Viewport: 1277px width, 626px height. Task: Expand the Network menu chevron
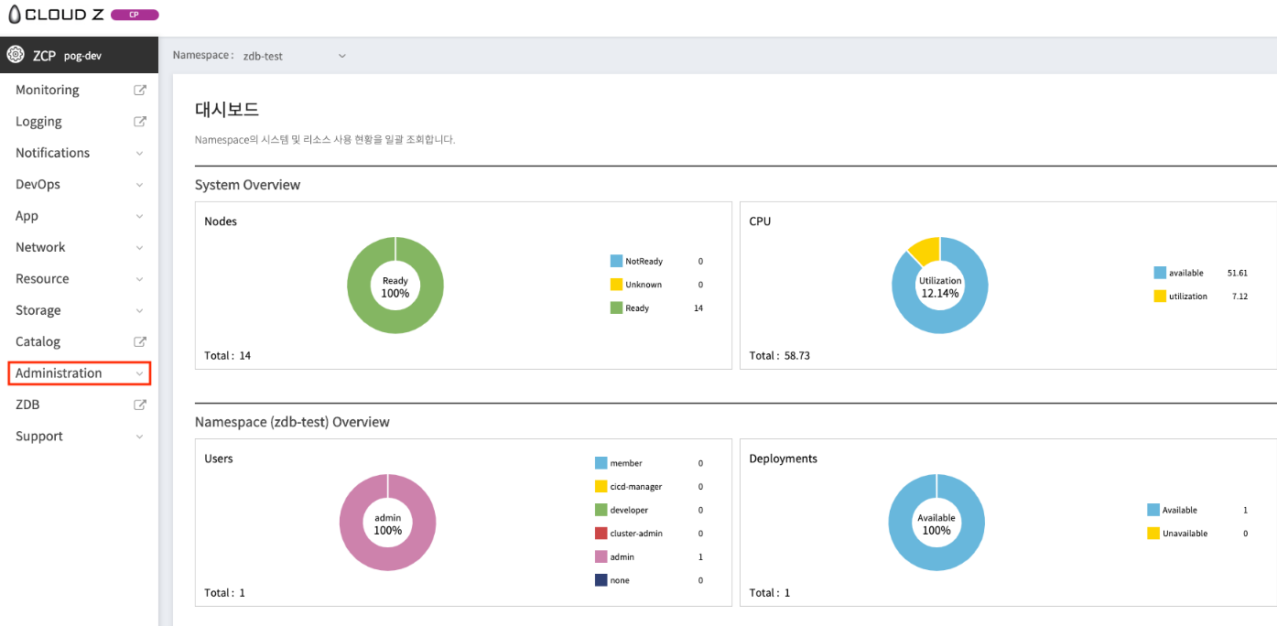click(x=140, y=248)
